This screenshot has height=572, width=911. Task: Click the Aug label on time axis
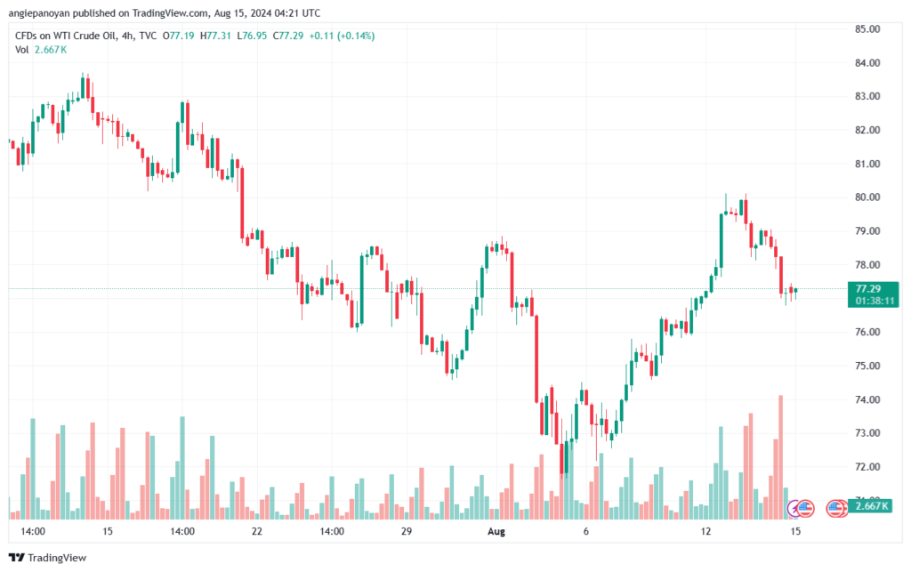point(496,531)
